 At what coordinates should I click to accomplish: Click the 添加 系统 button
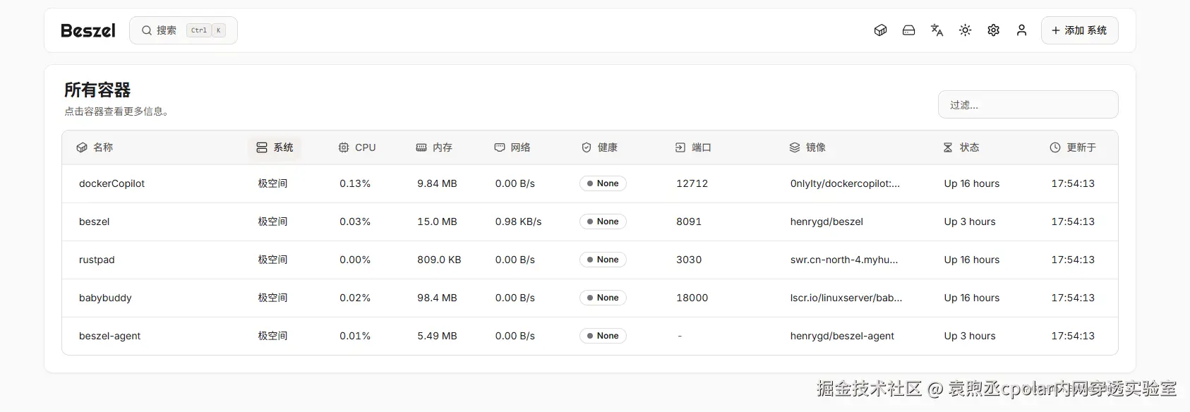[x=1079, y=30]
